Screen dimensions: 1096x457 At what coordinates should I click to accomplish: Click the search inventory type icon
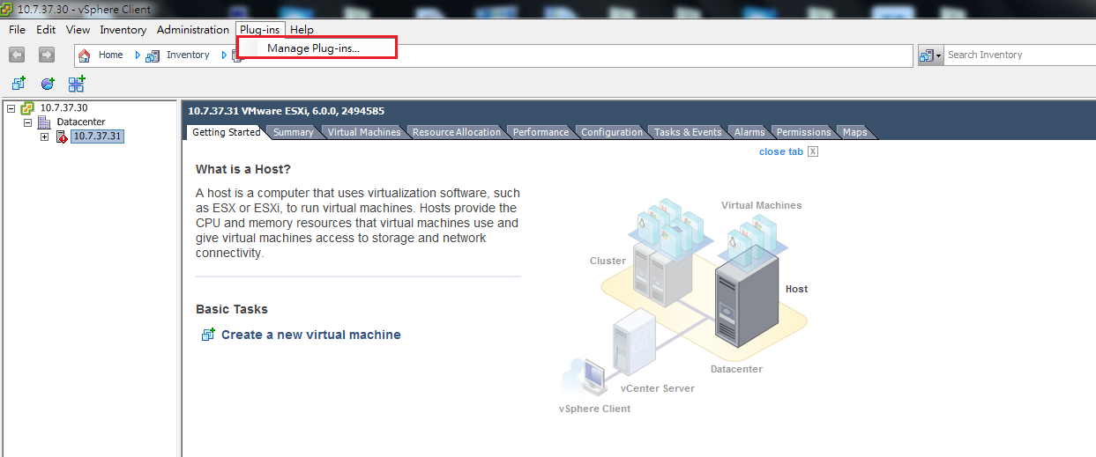[x=927, y=55]
